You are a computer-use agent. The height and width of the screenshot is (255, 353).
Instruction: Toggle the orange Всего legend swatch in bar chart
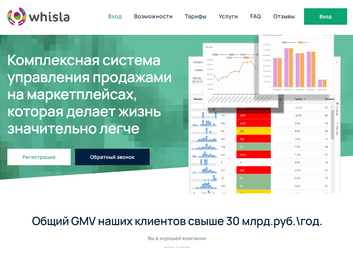point(301,42)
